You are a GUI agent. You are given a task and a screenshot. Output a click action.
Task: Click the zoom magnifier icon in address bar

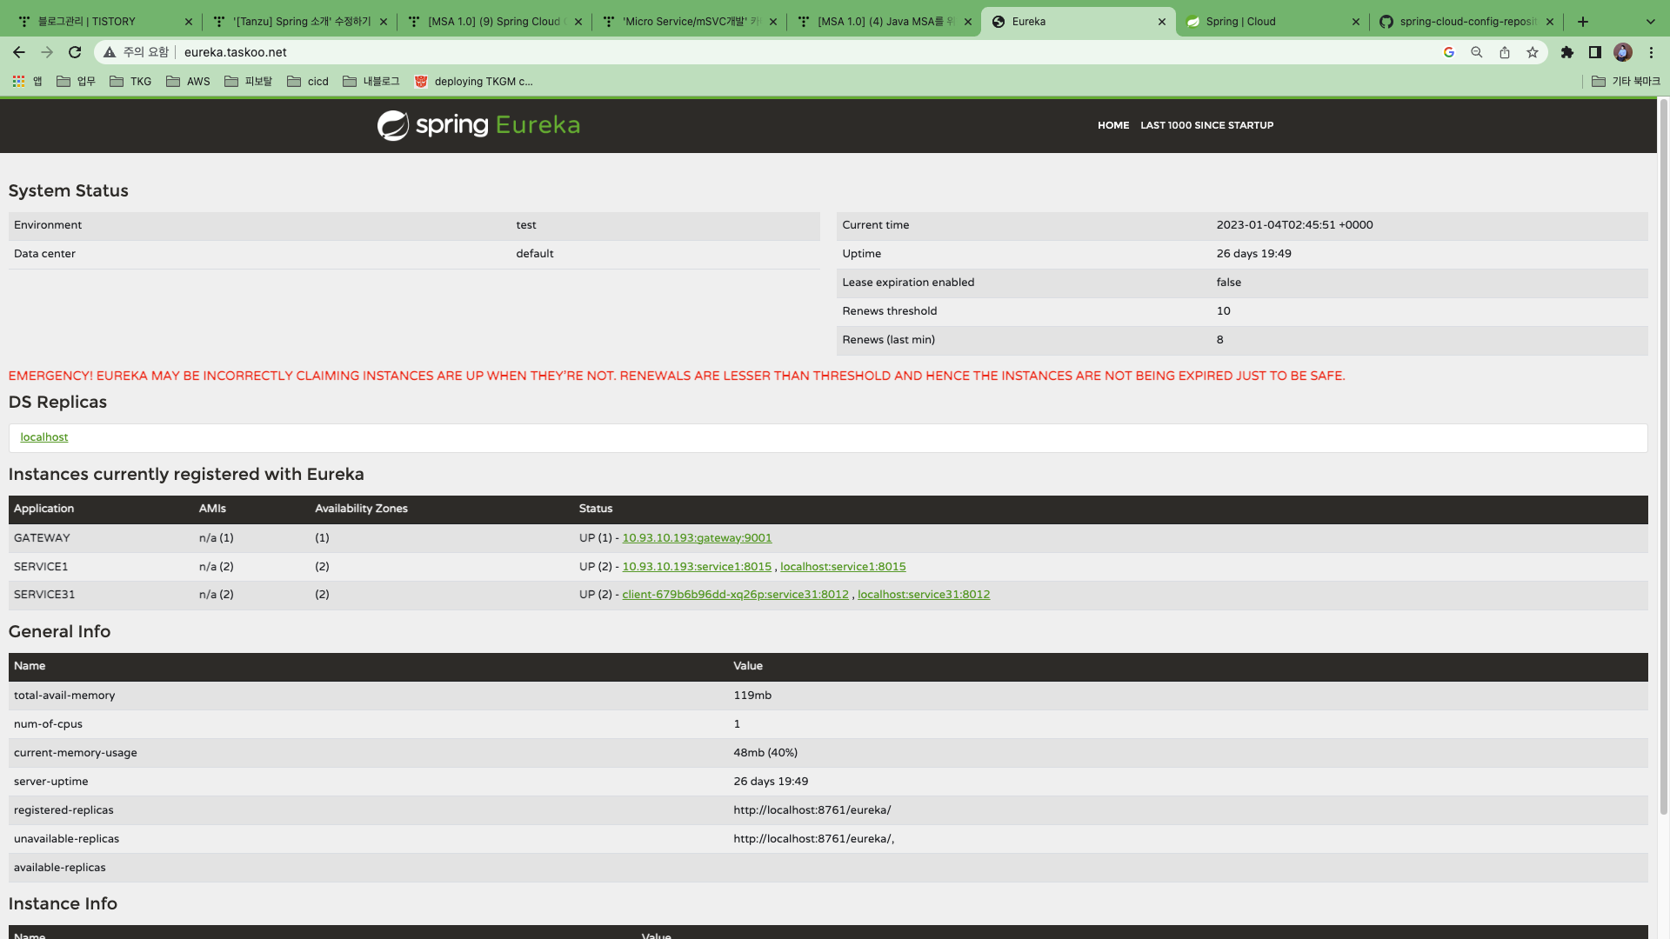pyautogui.click(x=1477, y=52)
